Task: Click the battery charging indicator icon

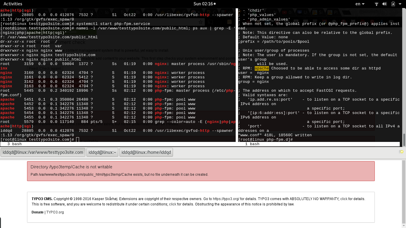Action: pos(393,4)
